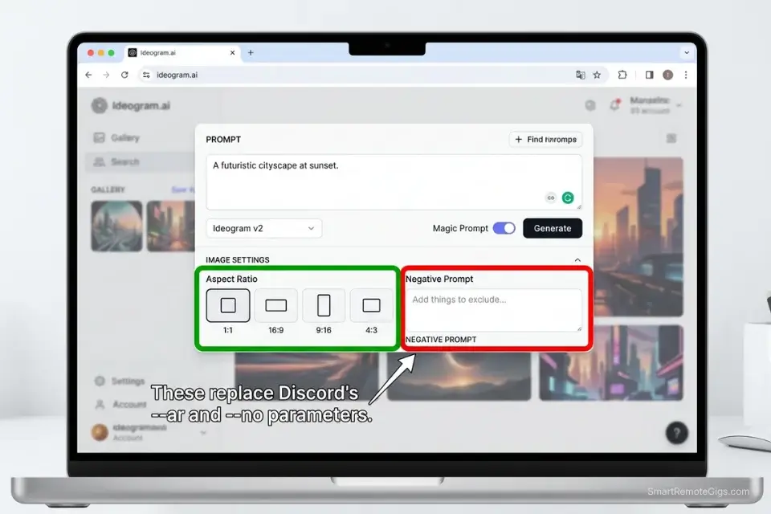This screenshot has width=771, height=514.
Task: Open the neon city image at bottom right
Action: (611, 362)
